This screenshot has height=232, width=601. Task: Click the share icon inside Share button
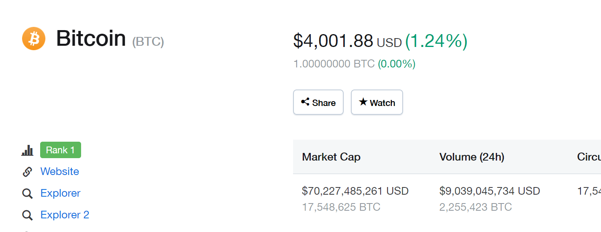305,102
